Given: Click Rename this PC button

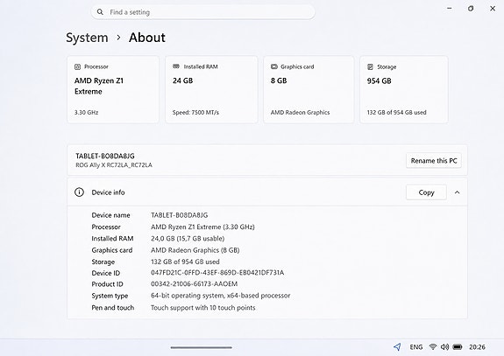Looking at the screenshot, I should point(434,161).
